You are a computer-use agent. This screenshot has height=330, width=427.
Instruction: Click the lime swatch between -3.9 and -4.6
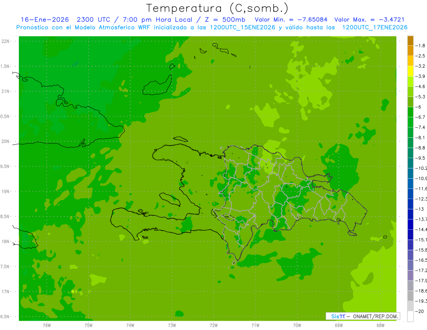(410, 82)
